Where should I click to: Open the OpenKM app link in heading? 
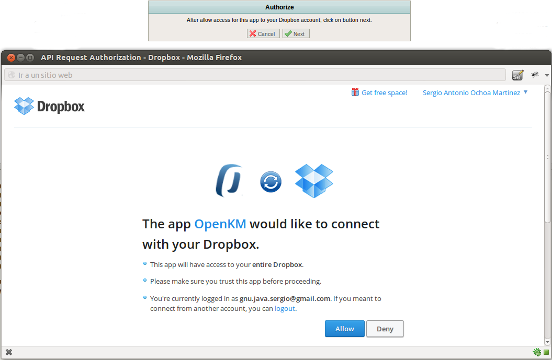(x=220, y=224)
